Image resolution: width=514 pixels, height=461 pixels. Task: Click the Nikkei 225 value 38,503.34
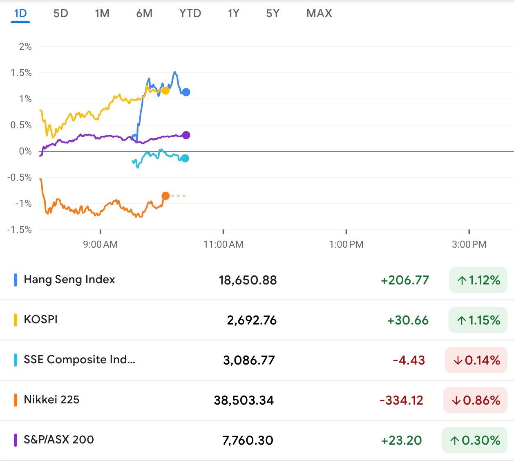click(x=244, y=401)
